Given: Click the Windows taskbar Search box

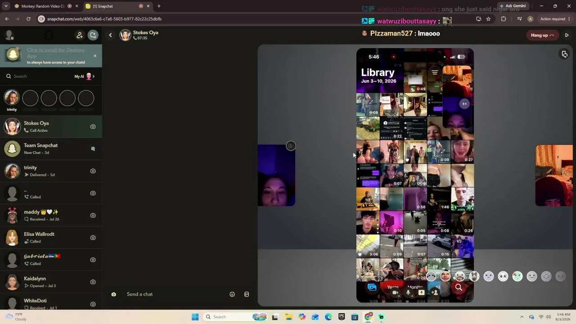Looking at the screenshot, I should point(235,317).
